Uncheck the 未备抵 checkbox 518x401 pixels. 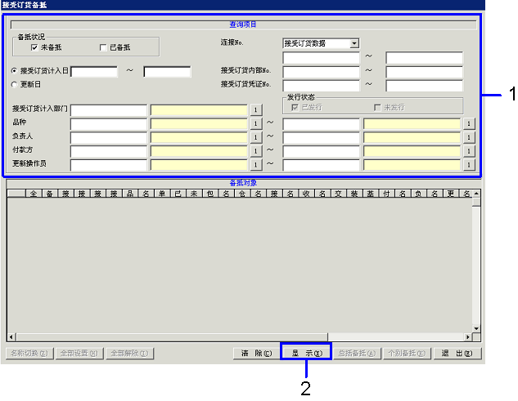click(34, 47)
